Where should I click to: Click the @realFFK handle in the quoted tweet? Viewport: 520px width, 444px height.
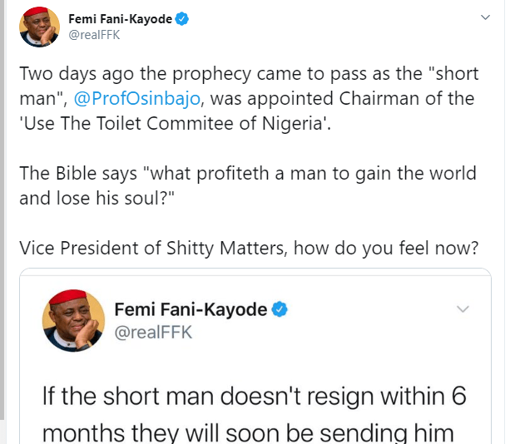153,333
